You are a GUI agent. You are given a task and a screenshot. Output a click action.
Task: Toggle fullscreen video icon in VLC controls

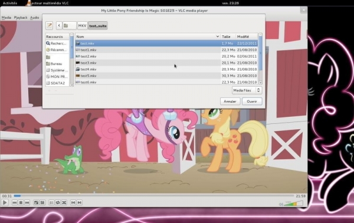36,202
